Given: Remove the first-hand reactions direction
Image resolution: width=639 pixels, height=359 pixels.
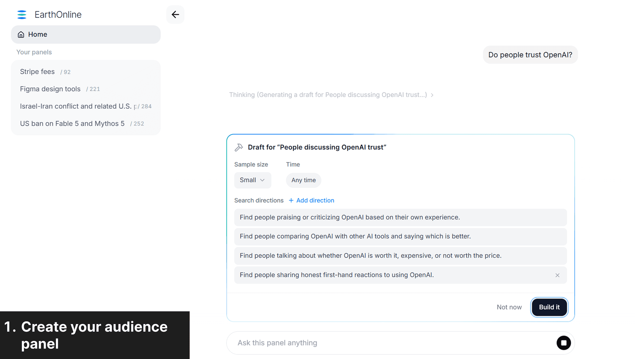Looking at the screenshot, I should click(557, 275).
